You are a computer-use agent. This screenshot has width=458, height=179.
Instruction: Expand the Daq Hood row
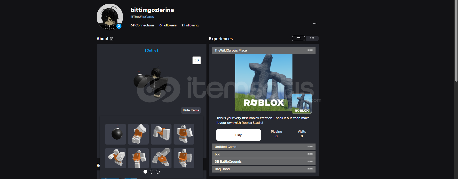click(x=264, y=169)
